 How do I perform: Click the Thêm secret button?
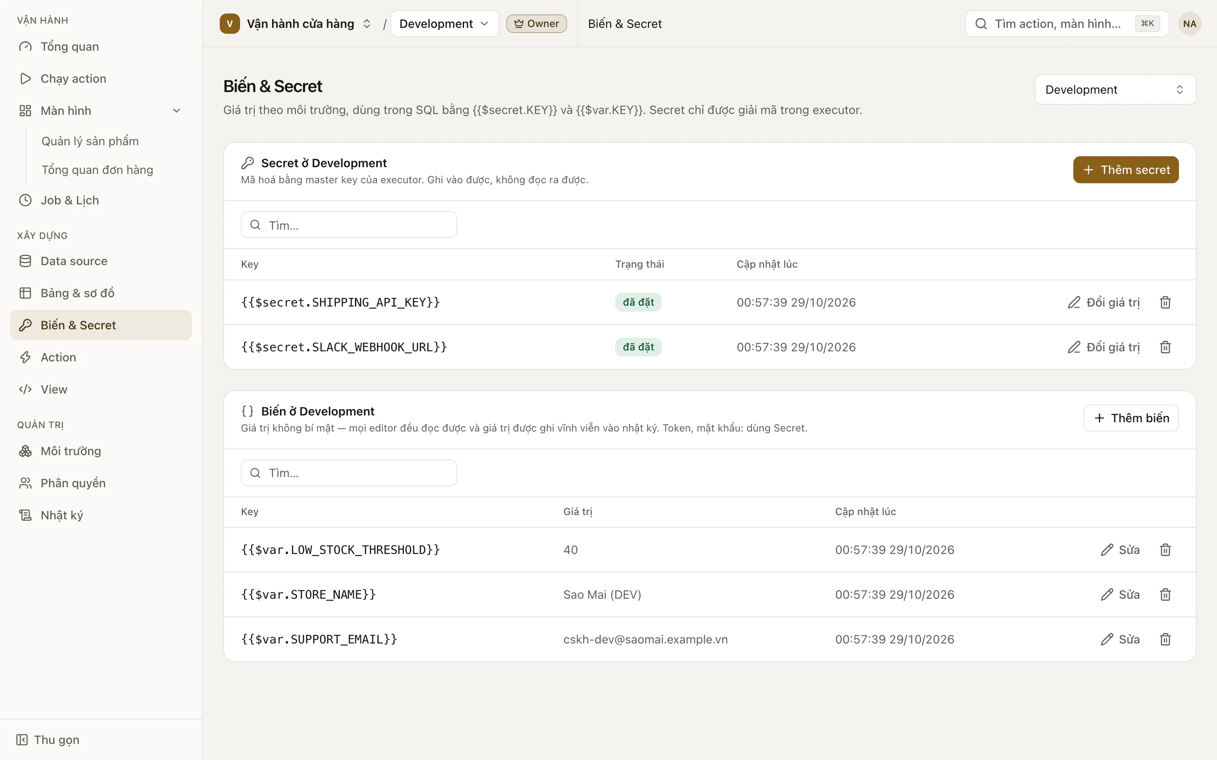click(x=1125, y=169)
